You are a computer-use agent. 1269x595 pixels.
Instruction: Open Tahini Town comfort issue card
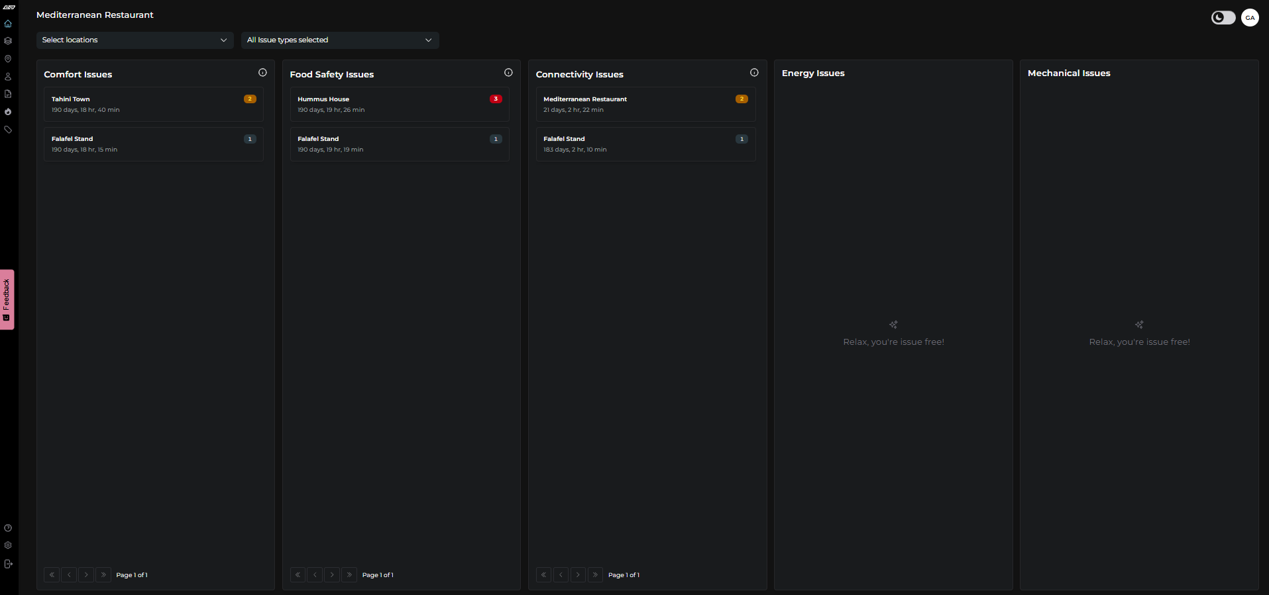153,105
